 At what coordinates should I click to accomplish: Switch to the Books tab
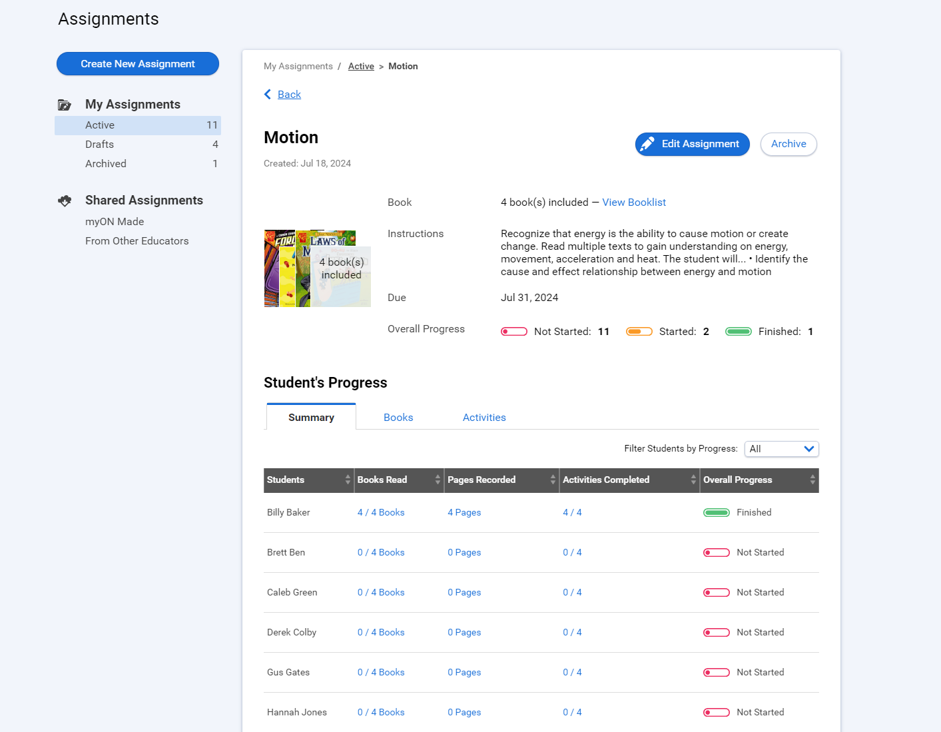pos(398,417)
